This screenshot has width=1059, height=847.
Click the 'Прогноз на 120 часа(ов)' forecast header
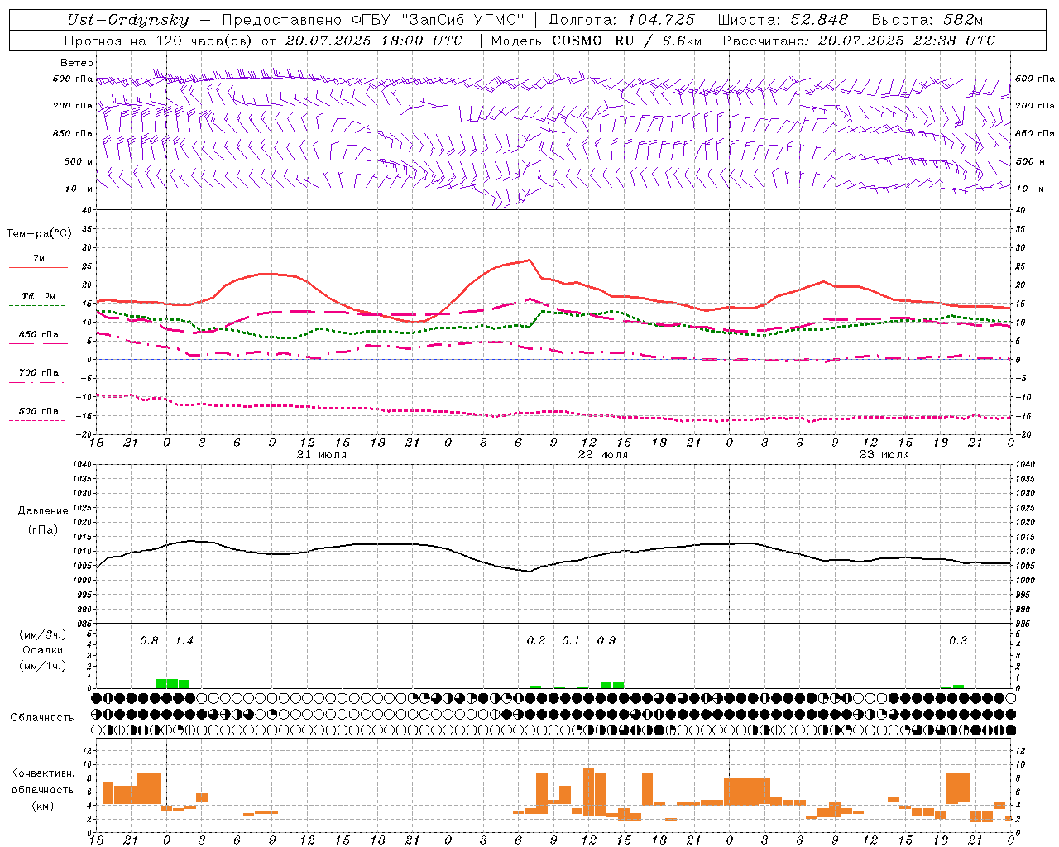click(160, 41)
